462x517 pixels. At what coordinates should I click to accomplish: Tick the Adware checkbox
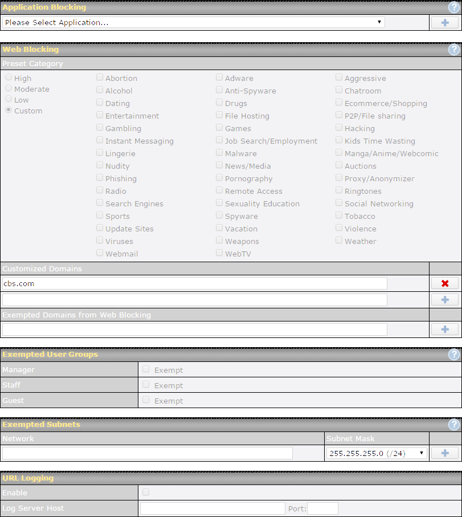[219, 77]
